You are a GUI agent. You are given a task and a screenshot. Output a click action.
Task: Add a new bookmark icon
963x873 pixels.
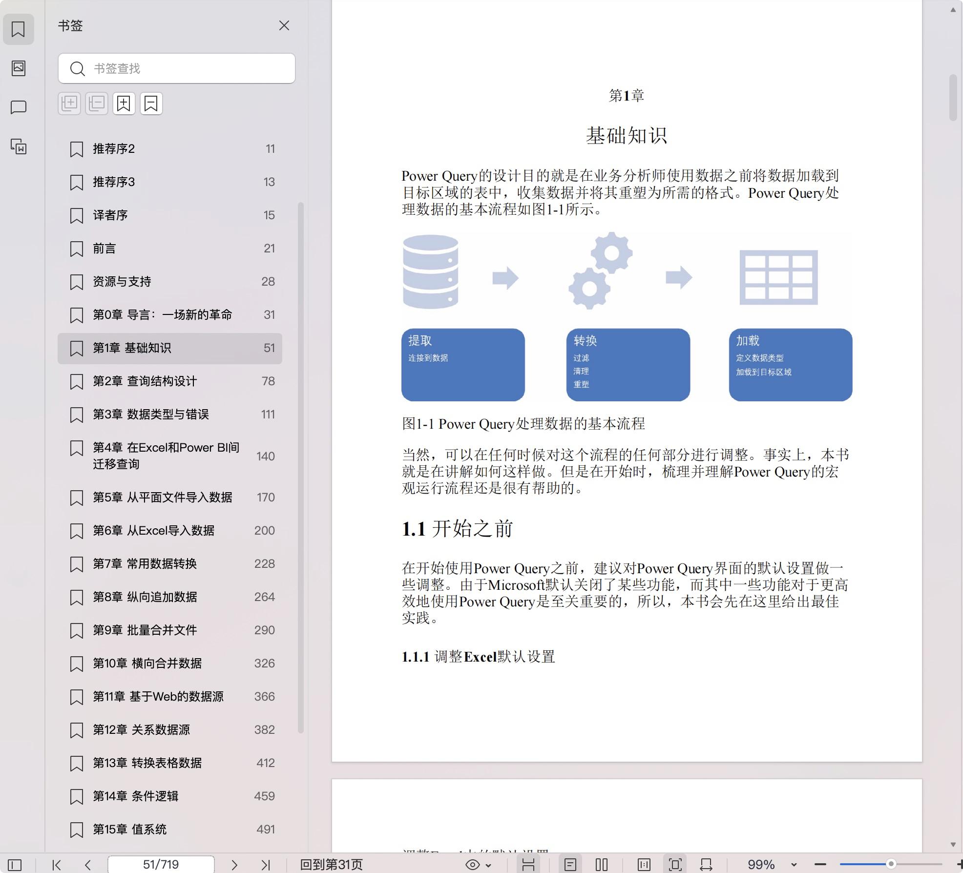point(124,104)
